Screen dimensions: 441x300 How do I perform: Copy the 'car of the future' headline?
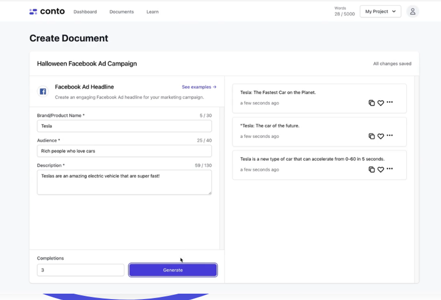point(371,136)
